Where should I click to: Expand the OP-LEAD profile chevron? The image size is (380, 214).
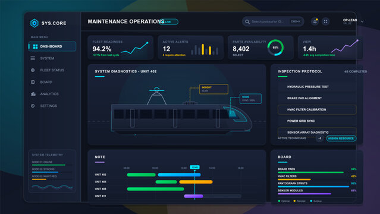pos(362,21)
